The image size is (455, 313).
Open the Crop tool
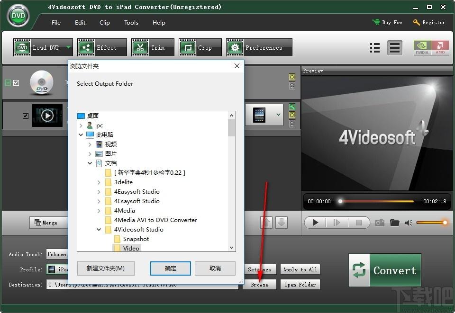(200, 47)
